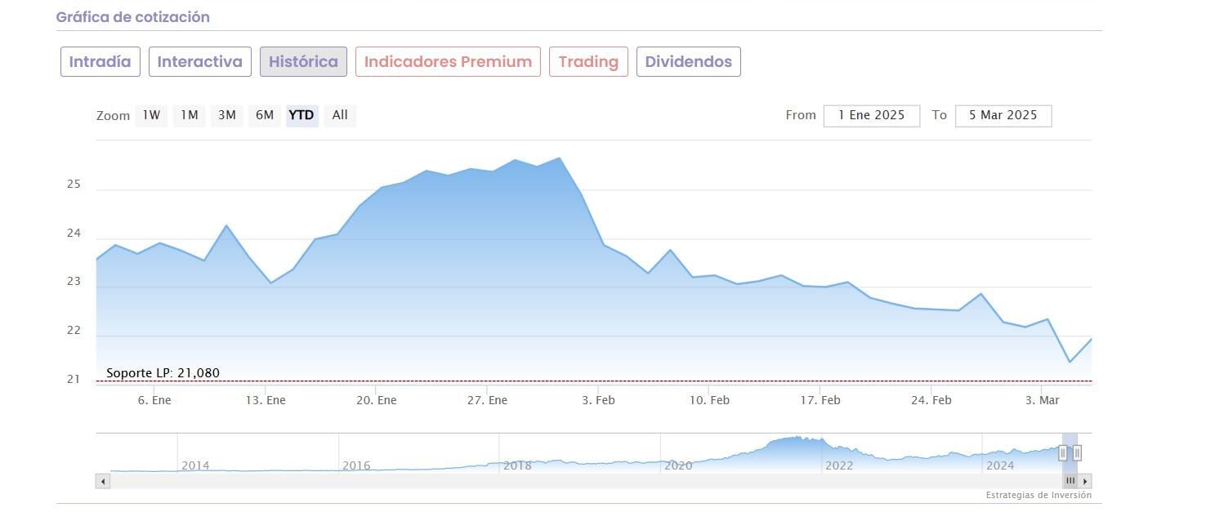This screenshot has height=521, width=1206.
Task: Open Indicadores Premium tab
Action: [448, 62]
